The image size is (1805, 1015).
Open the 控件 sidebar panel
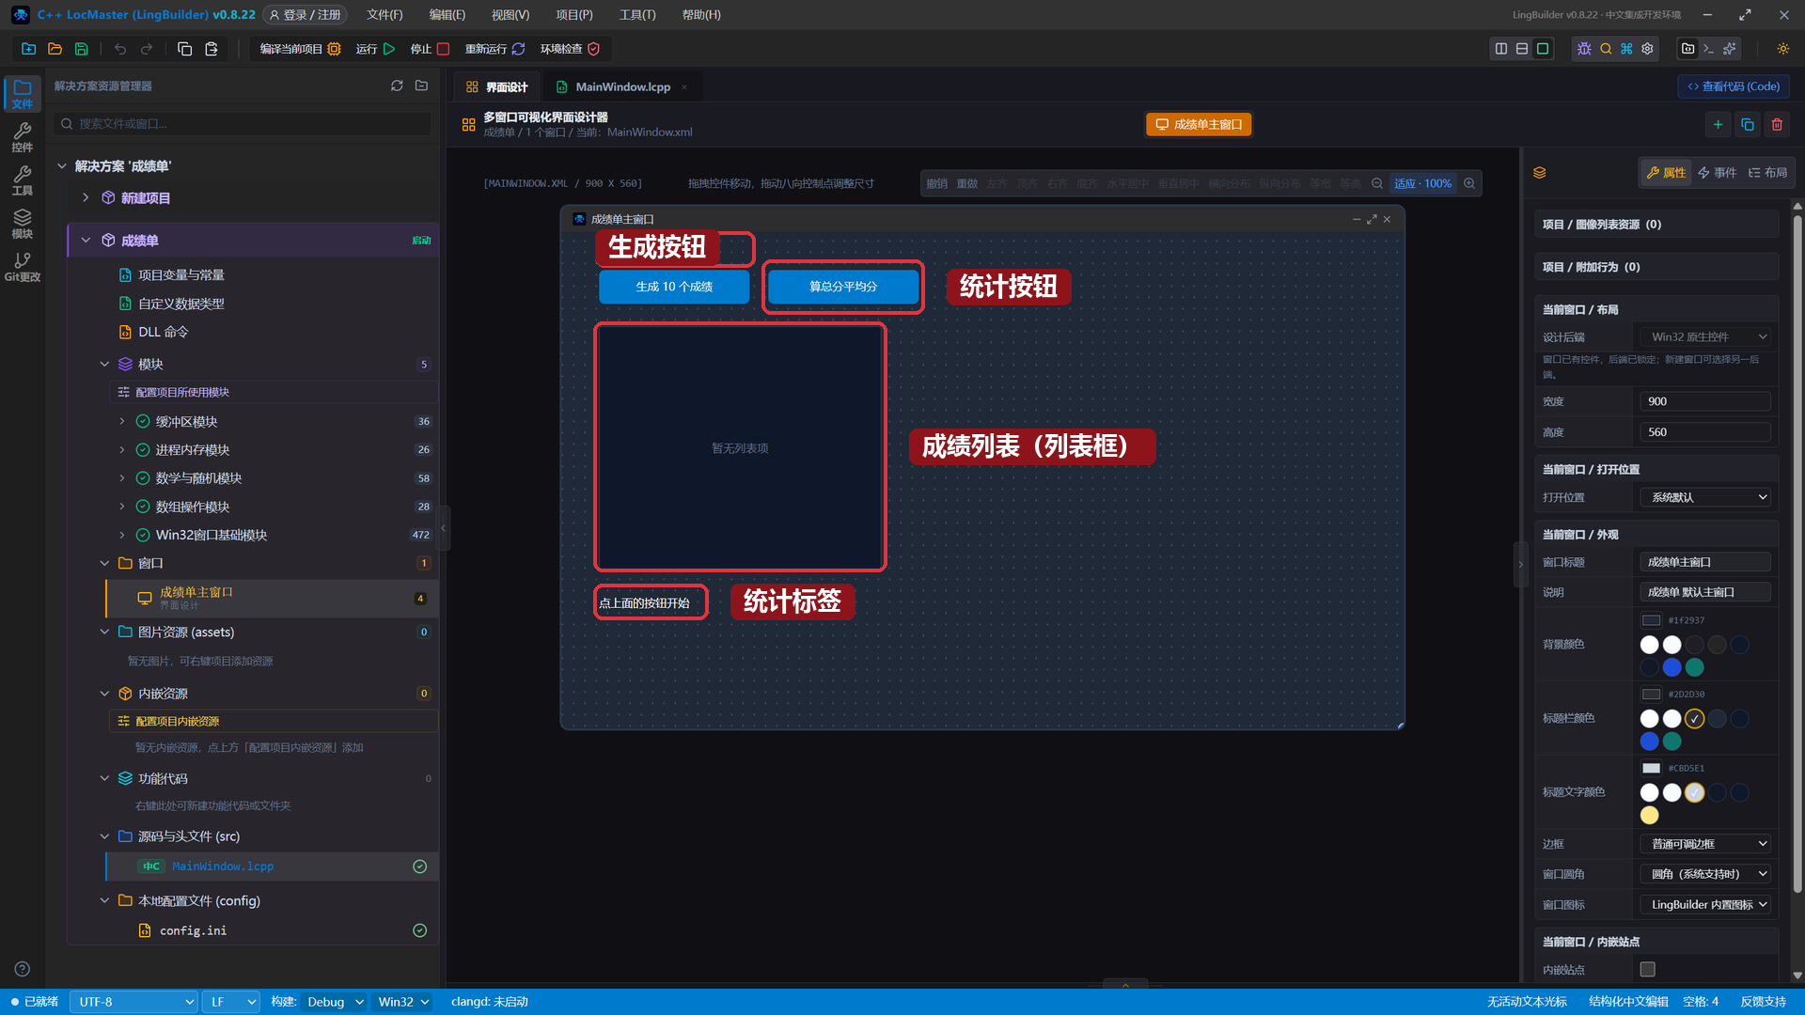coord(23,137)
